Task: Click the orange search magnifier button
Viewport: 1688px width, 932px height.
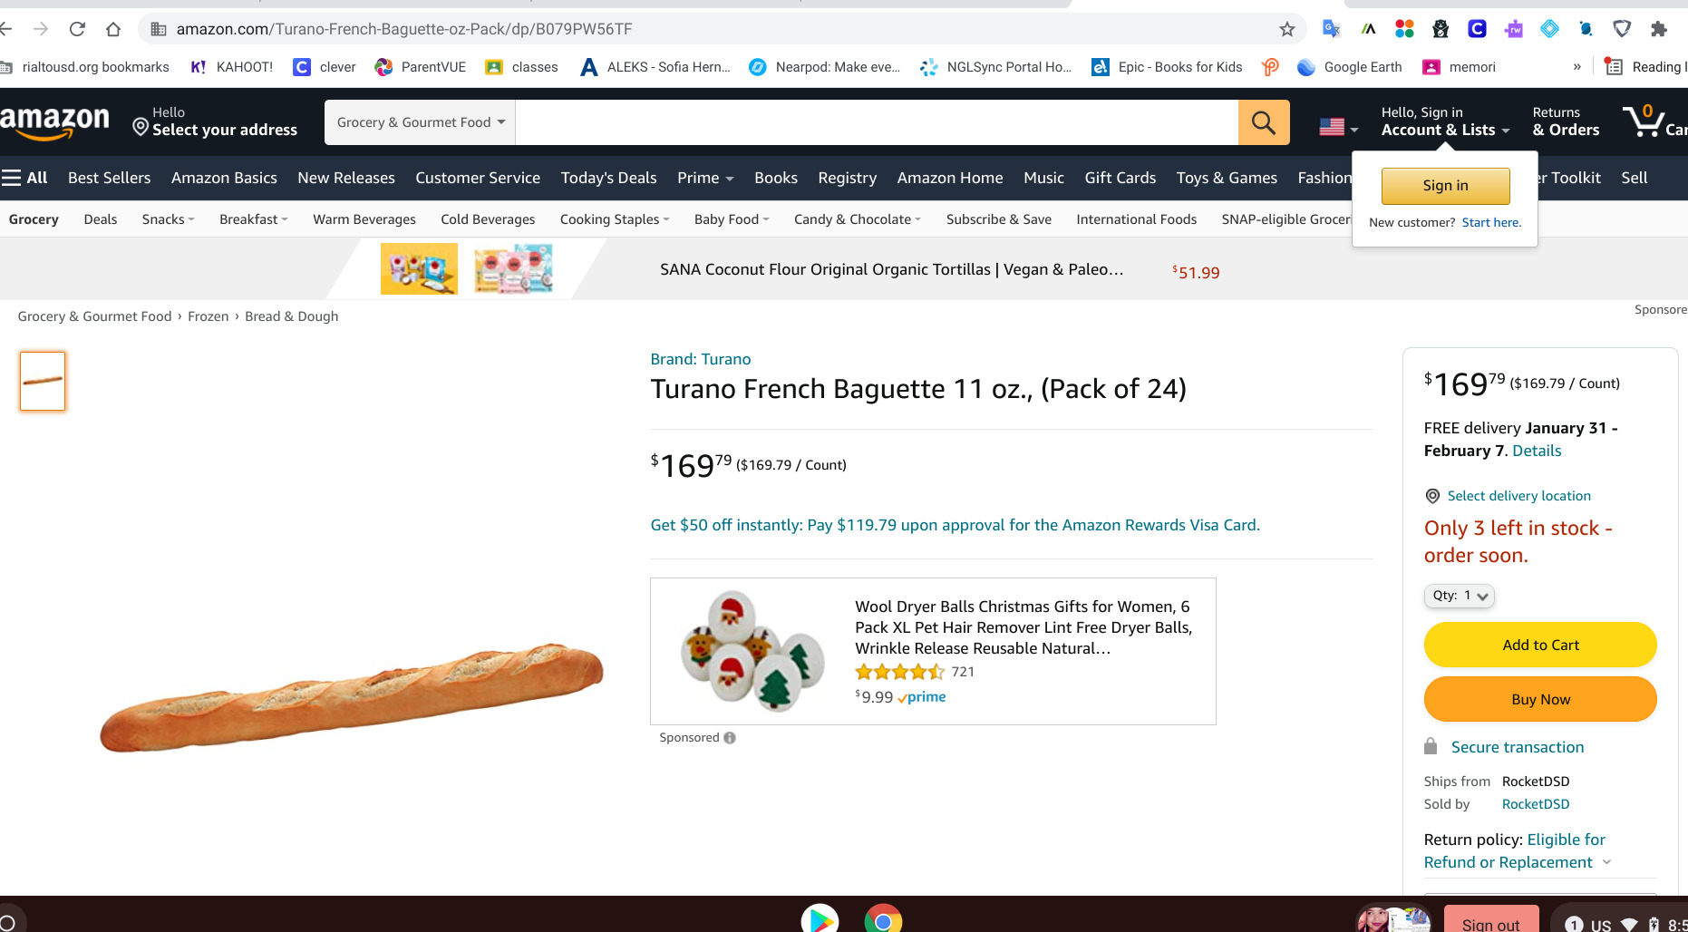Action: 1263,122
